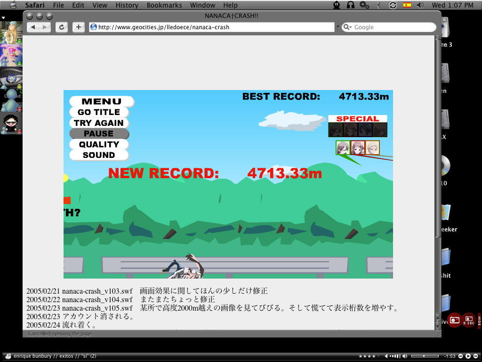Select the second darkened SPECIAL character portrait
This screenshot has width=482, height=362.
click(350, 130)
